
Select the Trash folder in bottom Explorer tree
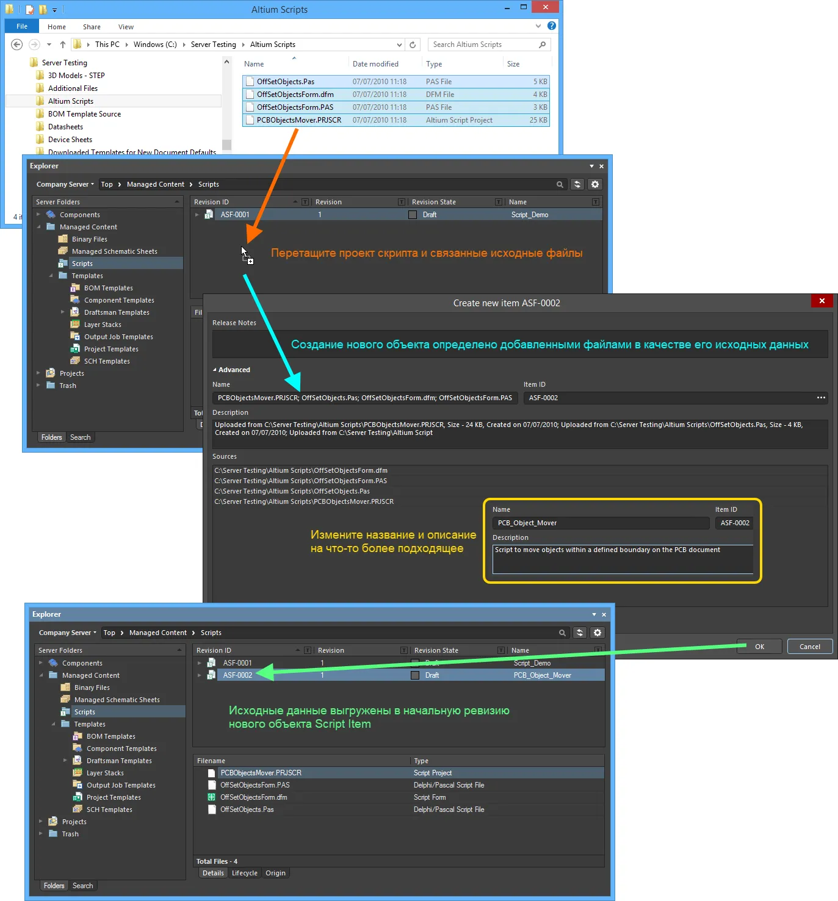tap(70, 834)
